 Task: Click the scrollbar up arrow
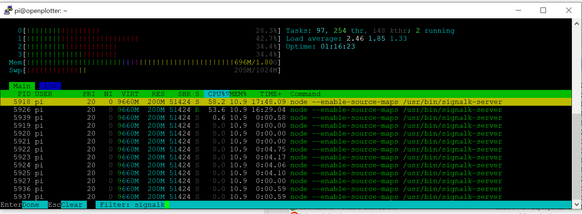click(x=577, y=23)
